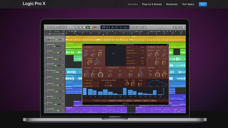Click the Filter Cutoff knob
Image resolution: width=228 pixels, height=128 pixels.
click(87, 75)
